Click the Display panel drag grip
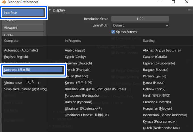 click(x=190, y=10)
